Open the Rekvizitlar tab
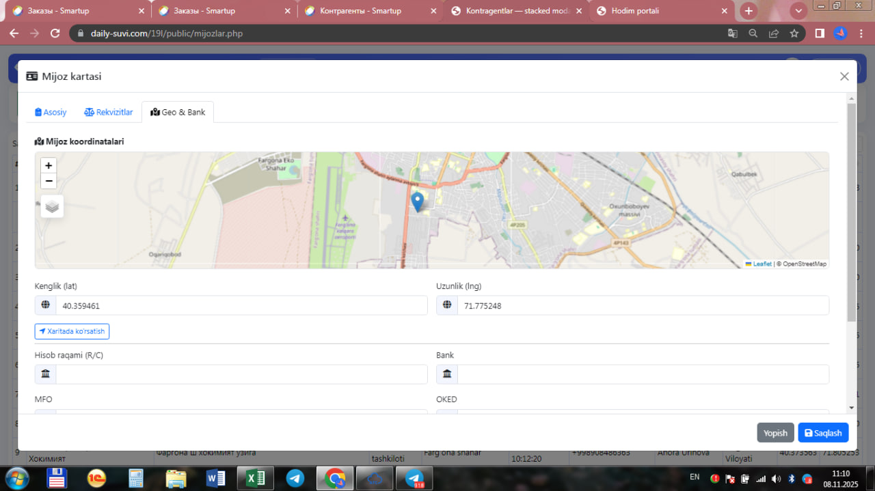Screen dimensions: 875x491 click(108, 112)
